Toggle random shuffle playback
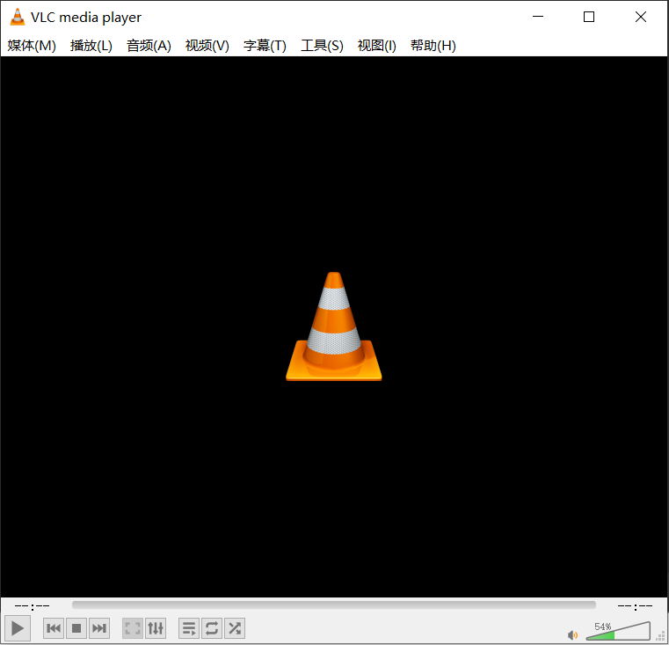 pyautogui.click(x=235, y=628)
